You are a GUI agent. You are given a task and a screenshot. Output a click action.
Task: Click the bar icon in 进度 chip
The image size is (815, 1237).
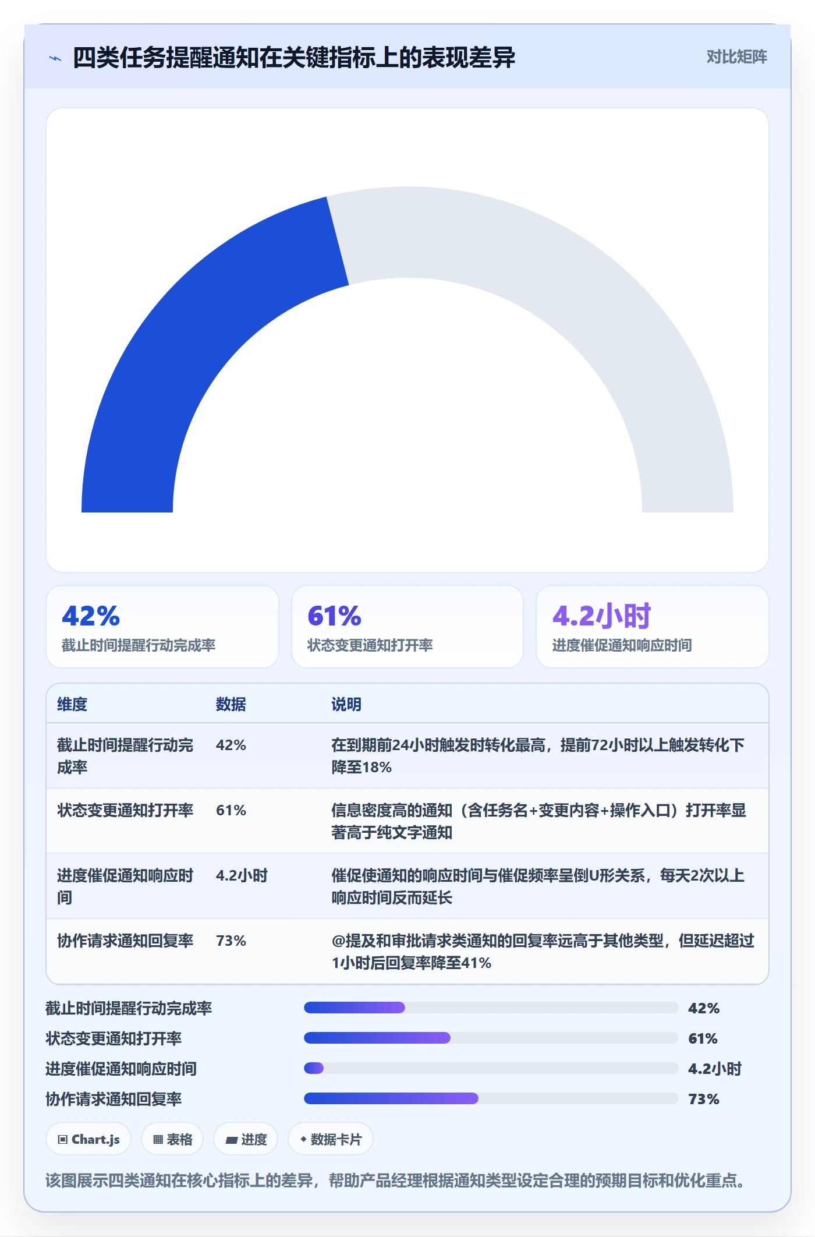pos(231,1140)
